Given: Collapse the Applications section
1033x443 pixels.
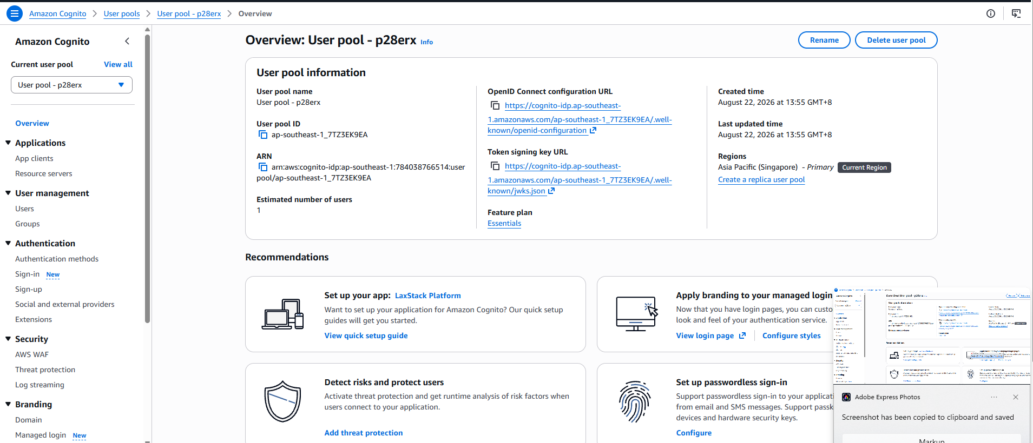Looking at the screenshot, I should coord(8,143).
